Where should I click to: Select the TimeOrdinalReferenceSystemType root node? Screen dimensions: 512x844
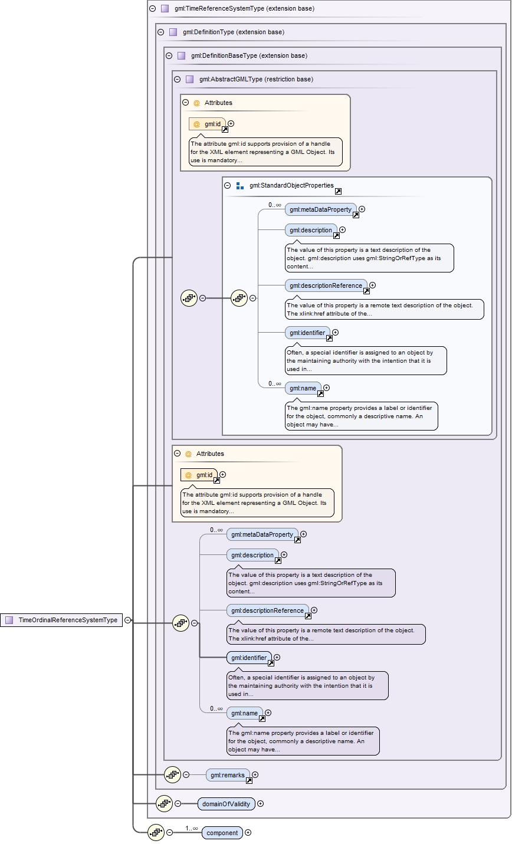pos(61,620)
